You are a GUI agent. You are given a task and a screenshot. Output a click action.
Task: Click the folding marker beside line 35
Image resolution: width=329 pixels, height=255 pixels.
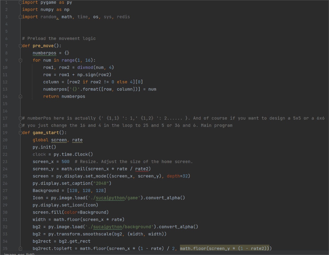point(20,248)
